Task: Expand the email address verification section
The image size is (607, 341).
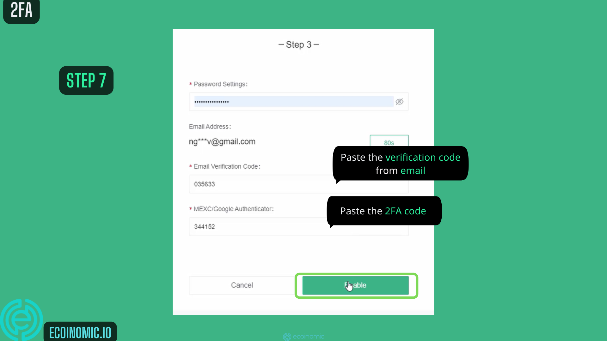Action: coord(389,143)
